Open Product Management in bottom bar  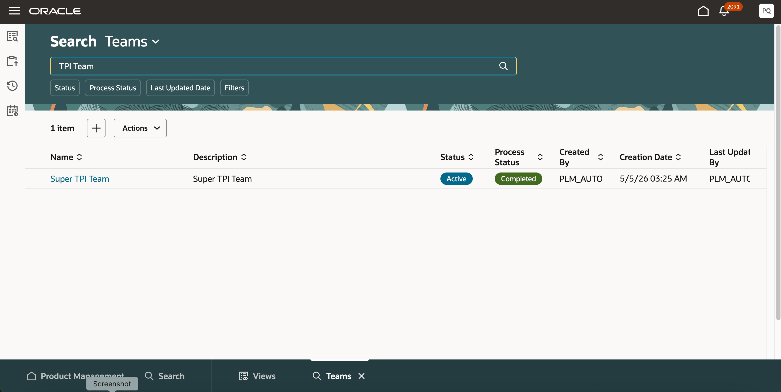coord(76,376)
